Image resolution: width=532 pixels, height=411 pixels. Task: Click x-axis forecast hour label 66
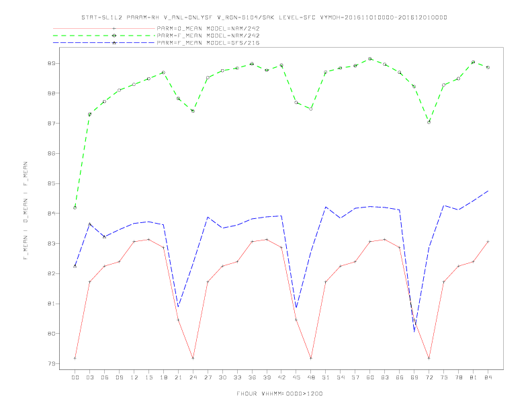click(400, 377)
